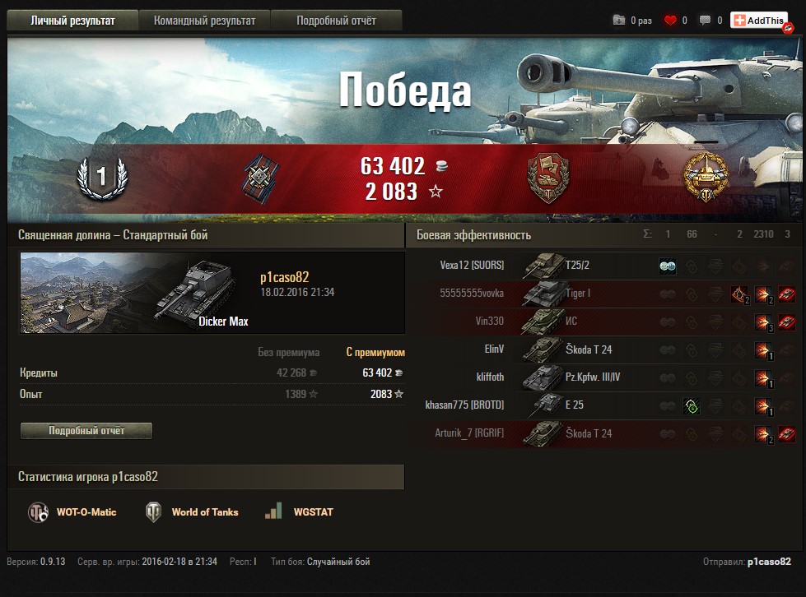Click the rank 1 laurel wreath badge
This screenshot has width=806, height=597.
102,178
